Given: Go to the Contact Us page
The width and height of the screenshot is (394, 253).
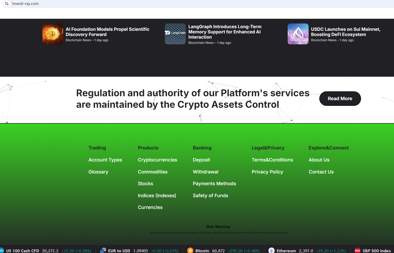Looking at the screenshot, I should point(321,172).
